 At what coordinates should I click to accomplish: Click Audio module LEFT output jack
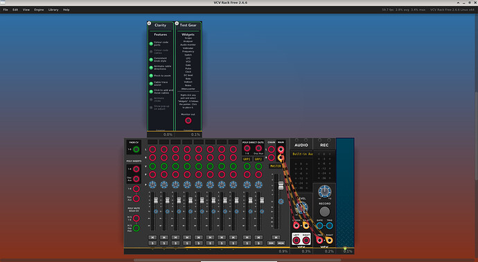296,241
